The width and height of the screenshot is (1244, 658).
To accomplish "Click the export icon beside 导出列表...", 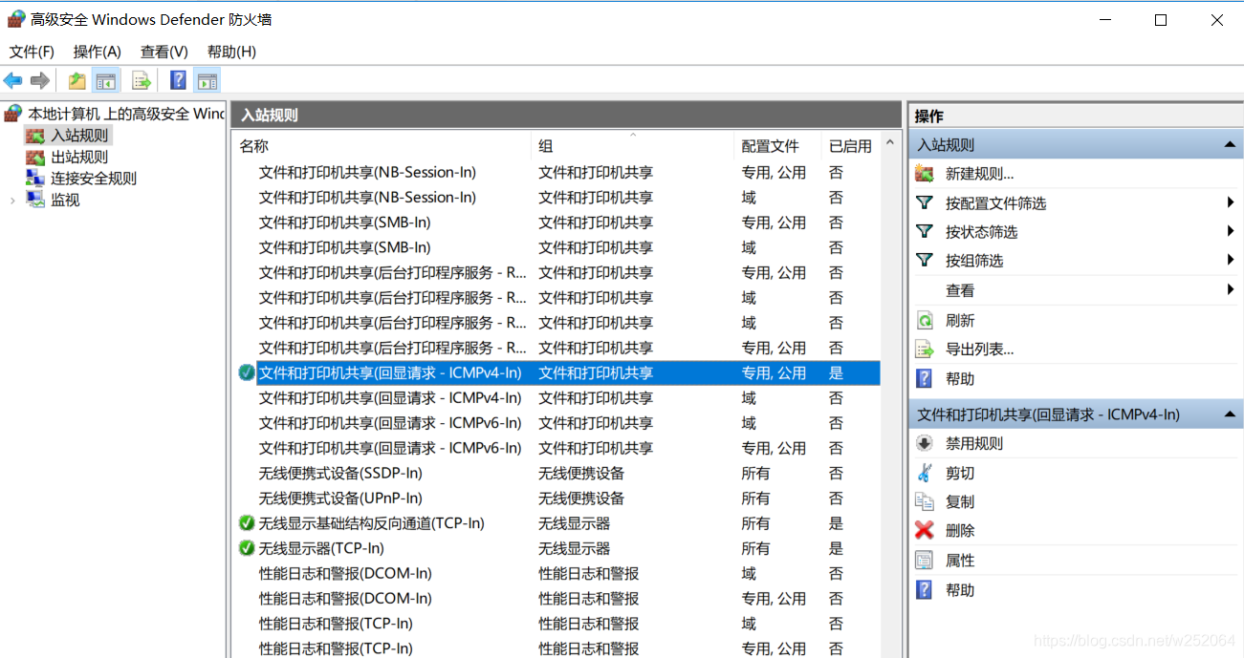I will tap(925, 349).
